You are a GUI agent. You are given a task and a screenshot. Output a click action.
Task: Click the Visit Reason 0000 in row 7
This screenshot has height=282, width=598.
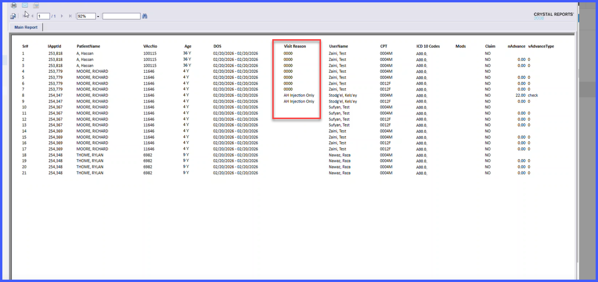pyautogui.click(x=288, y=89)
